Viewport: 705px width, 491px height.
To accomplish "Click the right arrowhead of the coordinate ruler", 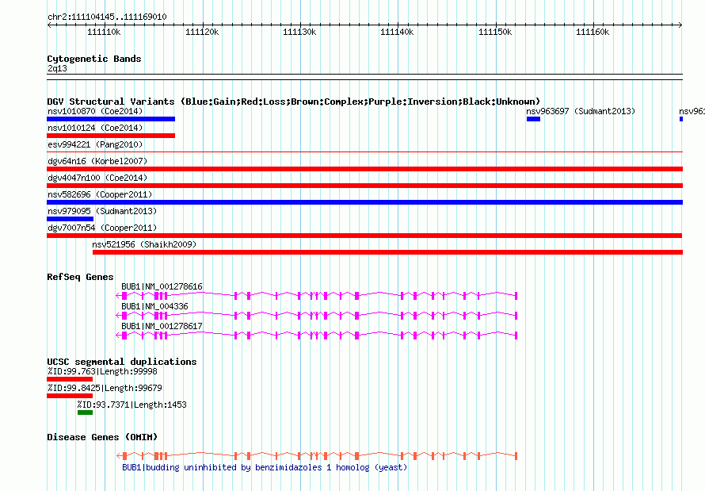I will (680, 25).
